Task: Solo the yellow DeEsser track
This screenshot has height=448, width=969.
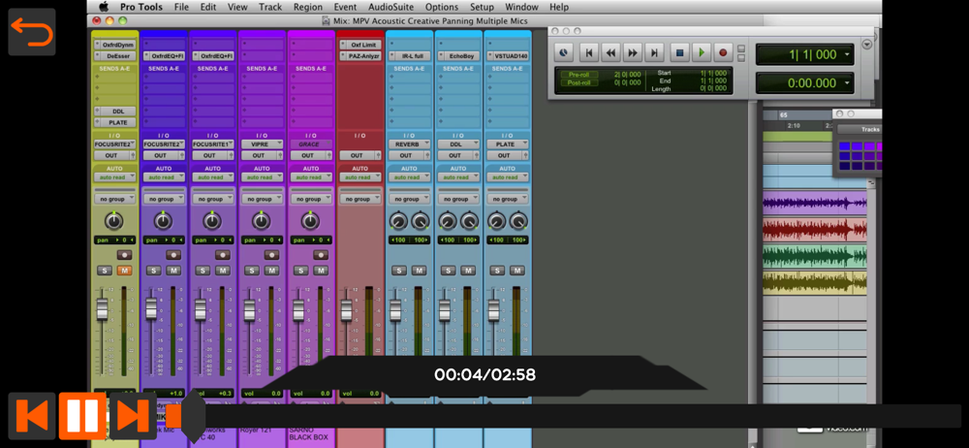Action: pyautogui.click(x=105, y=271)
